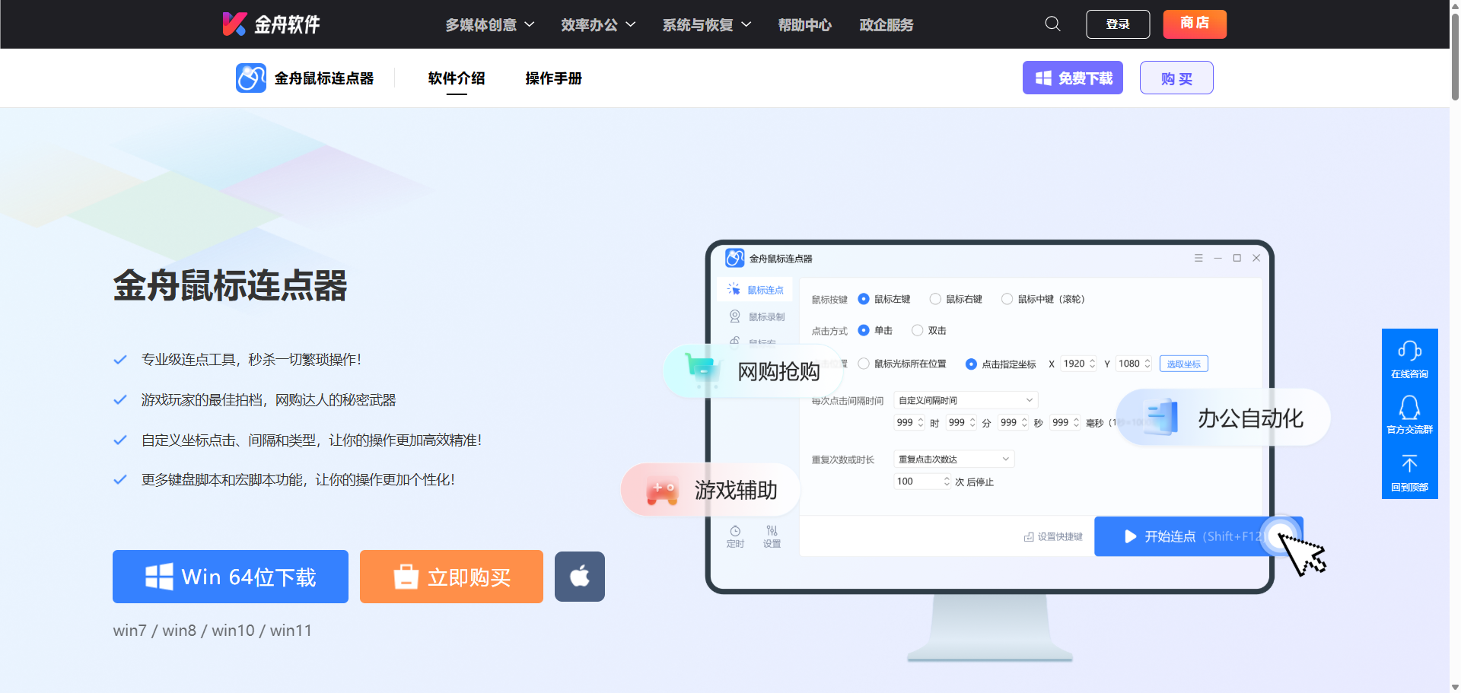
Task: Click 更多键盘脚本和宏脚本功能 feature line
Action: click(x=298, y=480)
